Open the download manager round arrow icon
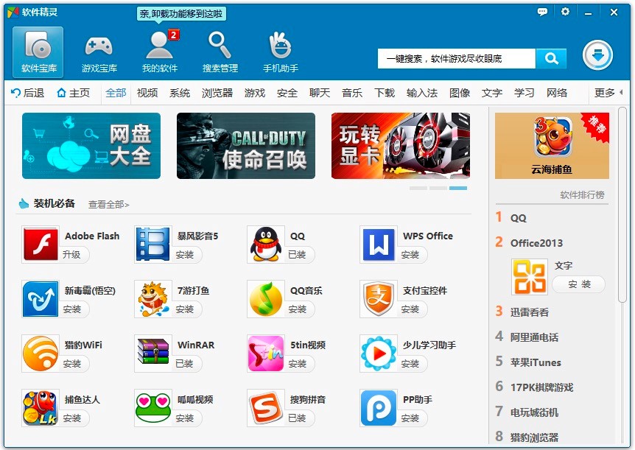 [x=597, y=55]
